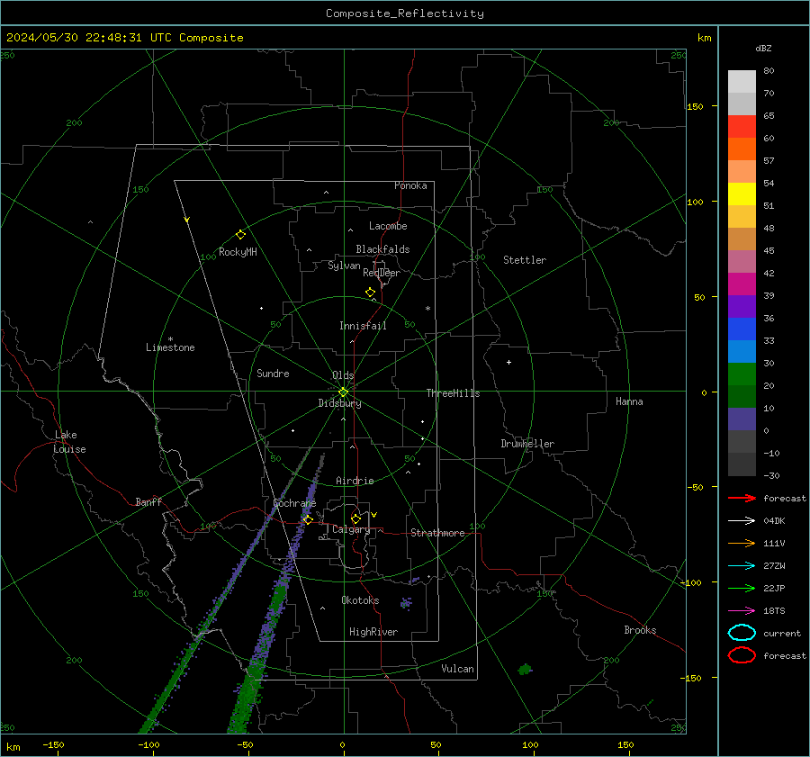The width and height of the screenshot is (810, 757).
Task: Click the asterisk marker above Limestone
Action: coord(170,339)
